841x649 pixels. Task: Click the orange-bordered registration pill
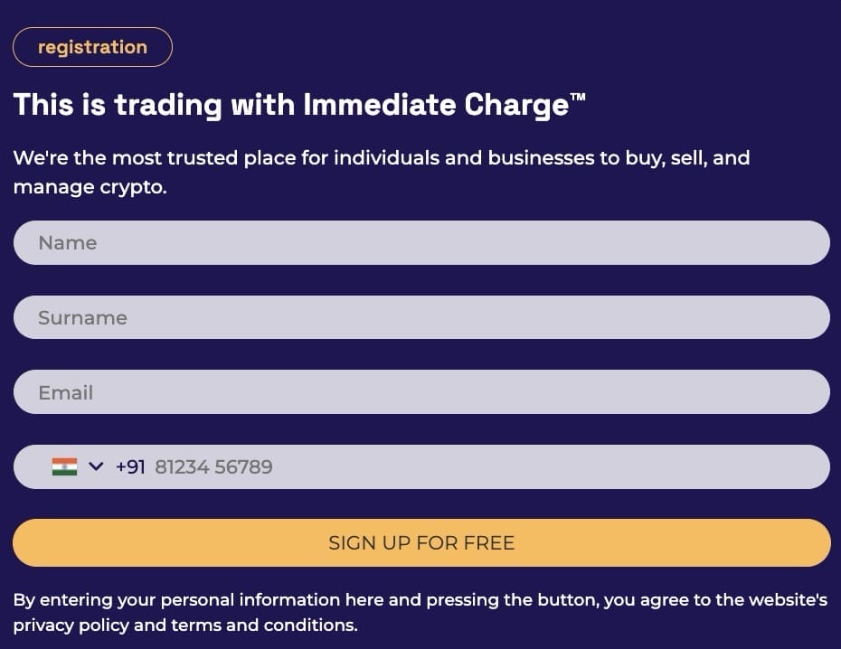pos(92,47)
